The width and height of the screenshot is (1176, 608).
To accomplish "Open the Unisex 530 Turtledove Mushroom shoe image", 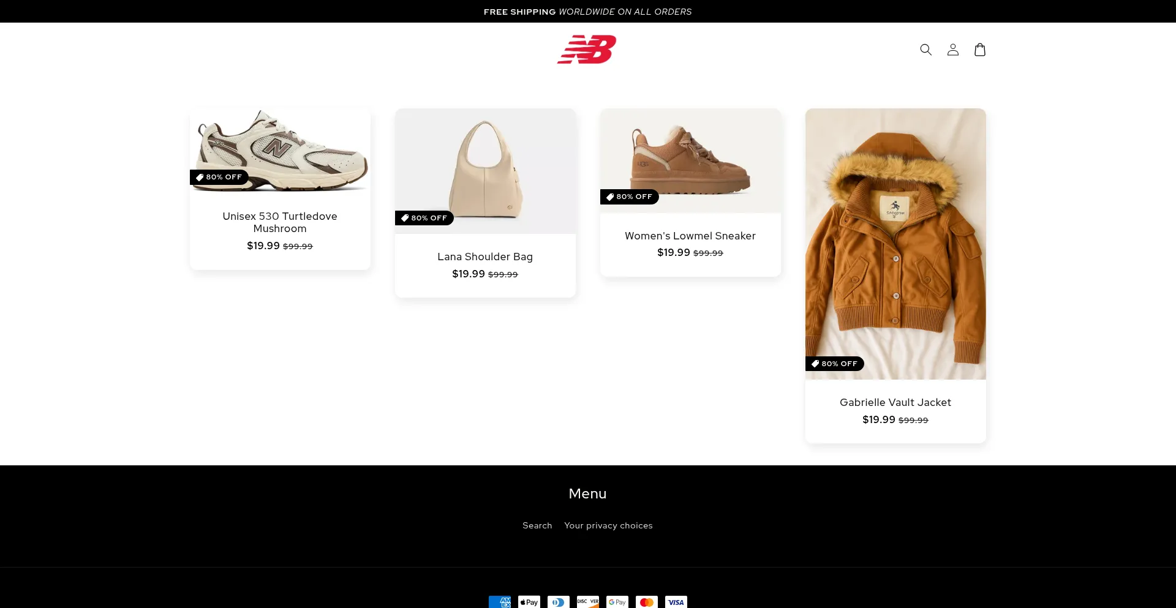I will pyautogui.click(x=280, y=151).
